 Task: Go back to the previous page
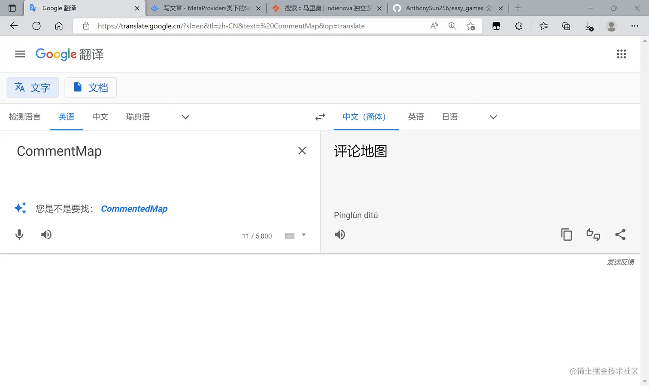[14, 26]
